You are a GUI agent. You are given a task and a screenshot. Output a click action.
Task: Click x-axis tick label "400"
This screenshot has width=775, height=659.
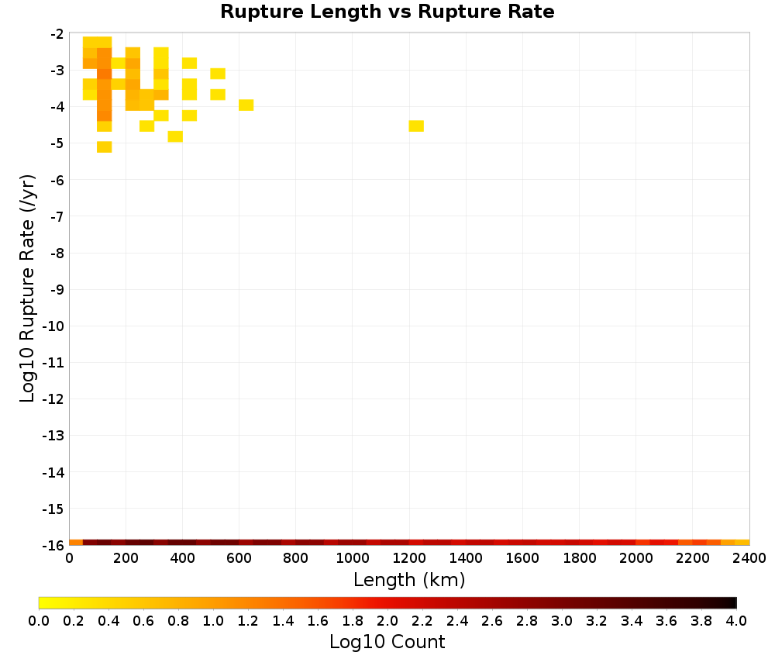(x=182, y=558)
